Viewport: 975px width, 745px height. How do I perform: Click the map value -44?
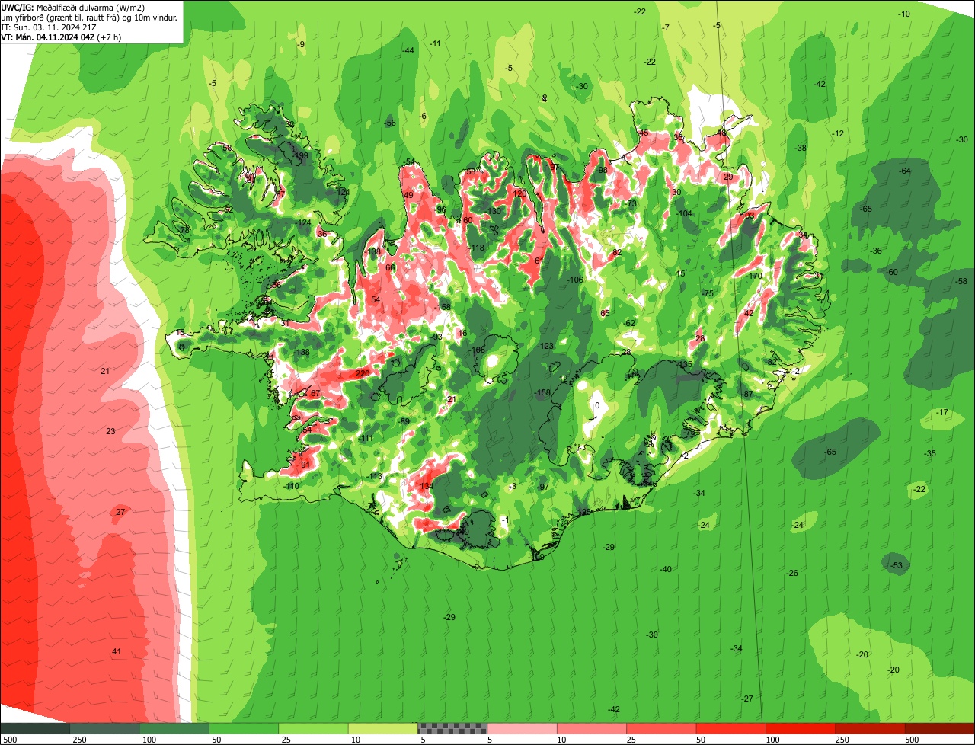[408, 50]
